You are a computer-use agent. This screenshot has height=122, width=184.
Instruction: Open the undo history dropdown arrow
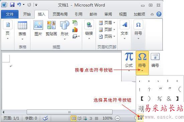point(24,5)
